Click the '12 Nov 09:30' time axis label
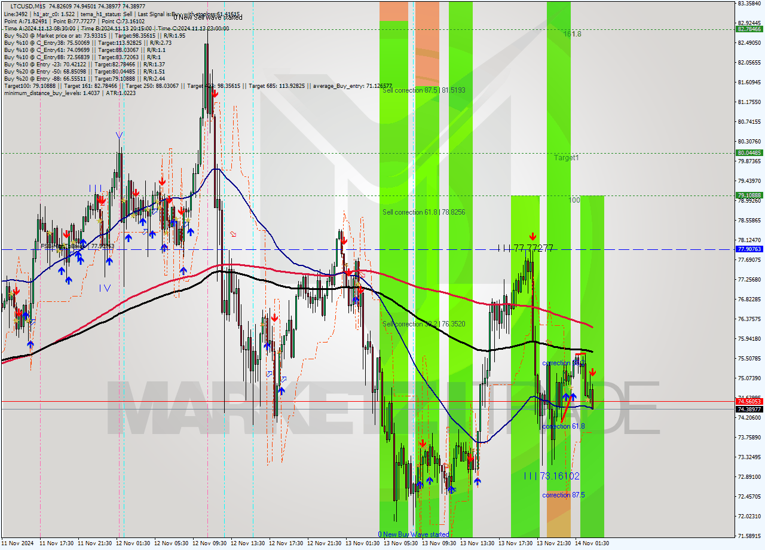Screen dimensions: 765x550 (209, 543)
